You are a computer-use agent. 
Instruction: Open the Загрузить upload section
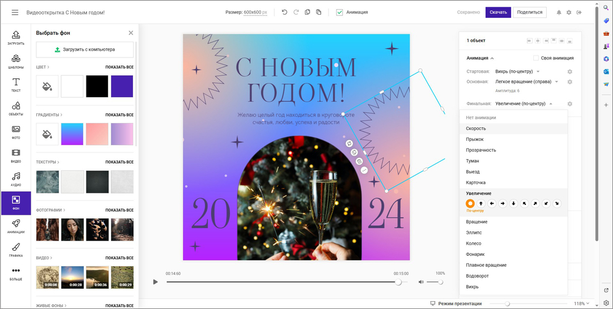point(16,38)
